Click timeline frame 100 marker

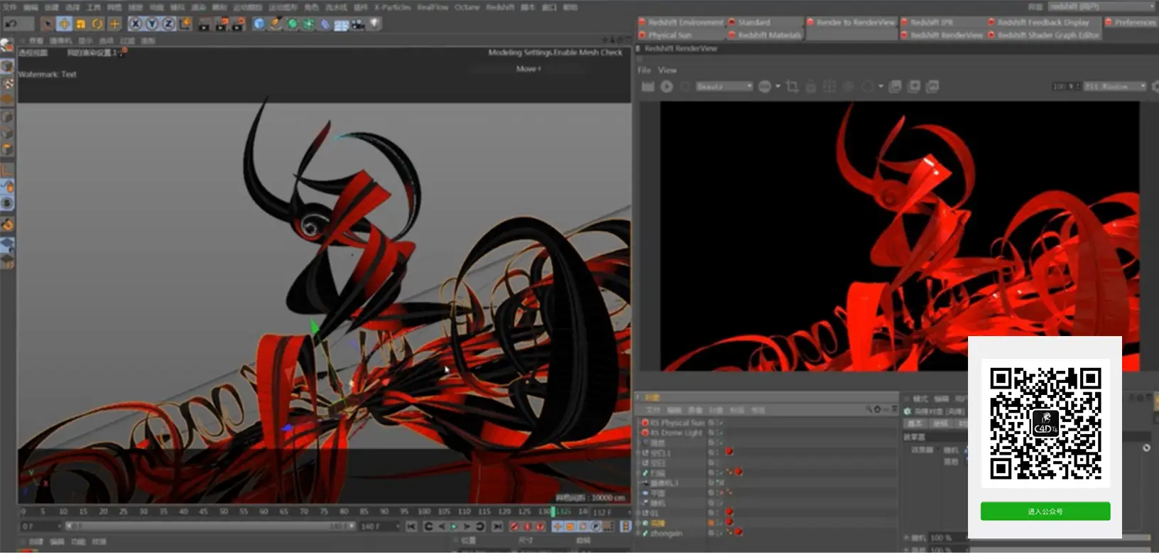[x=424, y=512]
